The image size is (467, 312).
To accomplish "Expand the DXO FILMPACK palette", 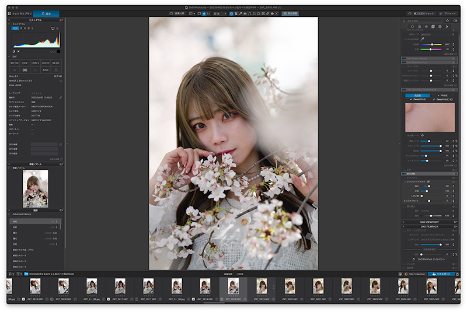I will (x=430, y=226).
